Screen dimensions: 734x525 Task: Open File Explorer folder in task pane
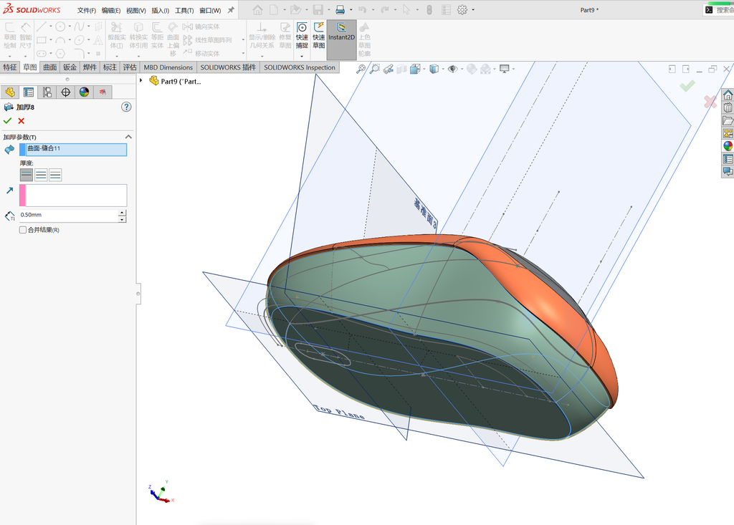(x=728, y=121)
